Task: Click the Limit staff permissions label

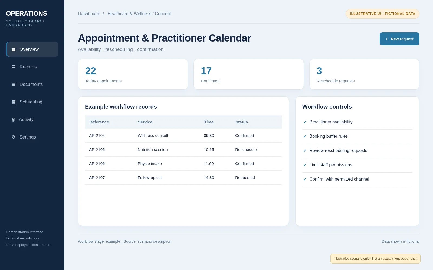Action: [x=331, y=165]
